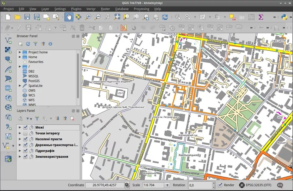Click the Refresh map canvas icon
This screenshot has width=293, height=191.
click(165, 17)
